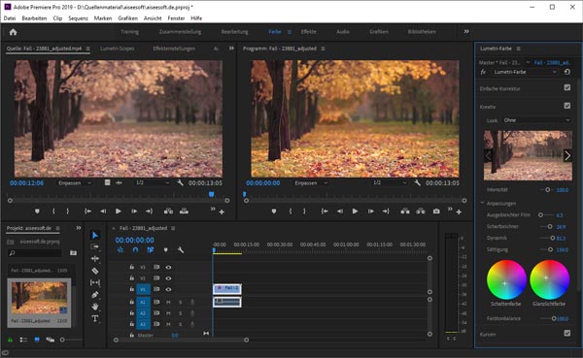The height and width of the screenshot is (358, 583).
Task: Open Program monitor Einpassen zoom dropdown
Action: coord(311,182)
